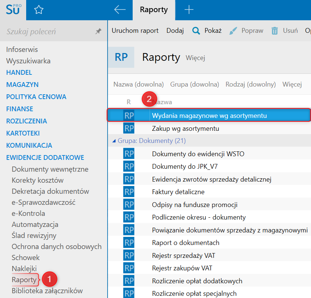Open the Nazwa (dowolna) filter
311x298 pixels.
point(139,84)
